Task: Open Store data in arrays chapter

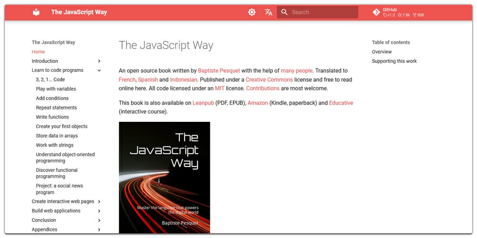Action: [x=57, y=136]
